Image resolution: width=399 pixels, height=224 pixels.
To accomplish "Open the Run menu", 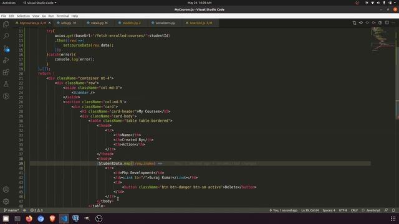I will (x=51, y=16).
